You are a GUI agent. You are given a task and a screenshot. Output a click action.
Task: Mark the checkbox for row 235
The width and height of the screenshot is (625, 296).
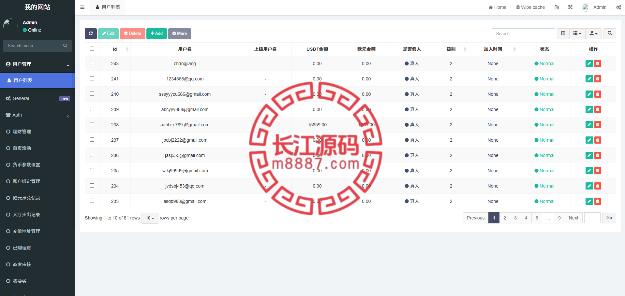(92, 170)
